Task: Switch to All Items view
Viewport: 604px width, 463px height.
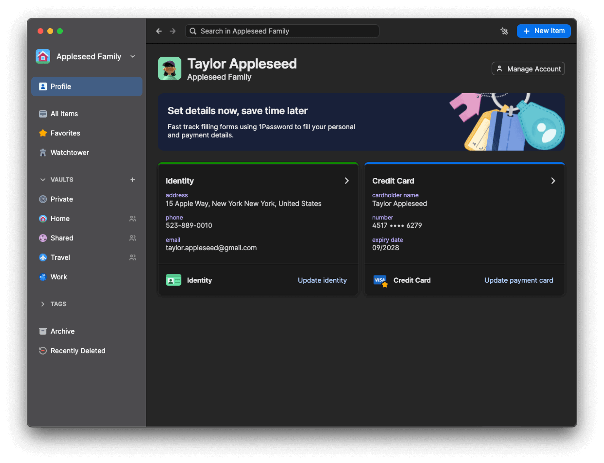Action: point(64,114)
